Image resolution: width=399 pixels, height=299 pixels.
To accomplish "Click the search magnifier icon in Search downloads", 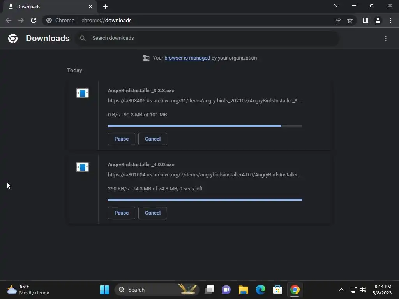I will click(83, 38).
